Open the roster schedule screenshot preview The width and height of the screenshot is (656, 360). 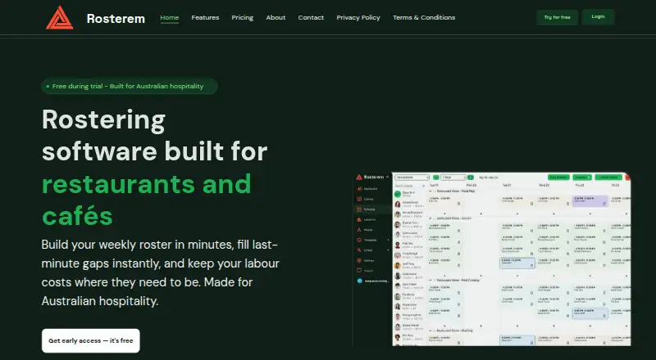click(x=493, y=259)
